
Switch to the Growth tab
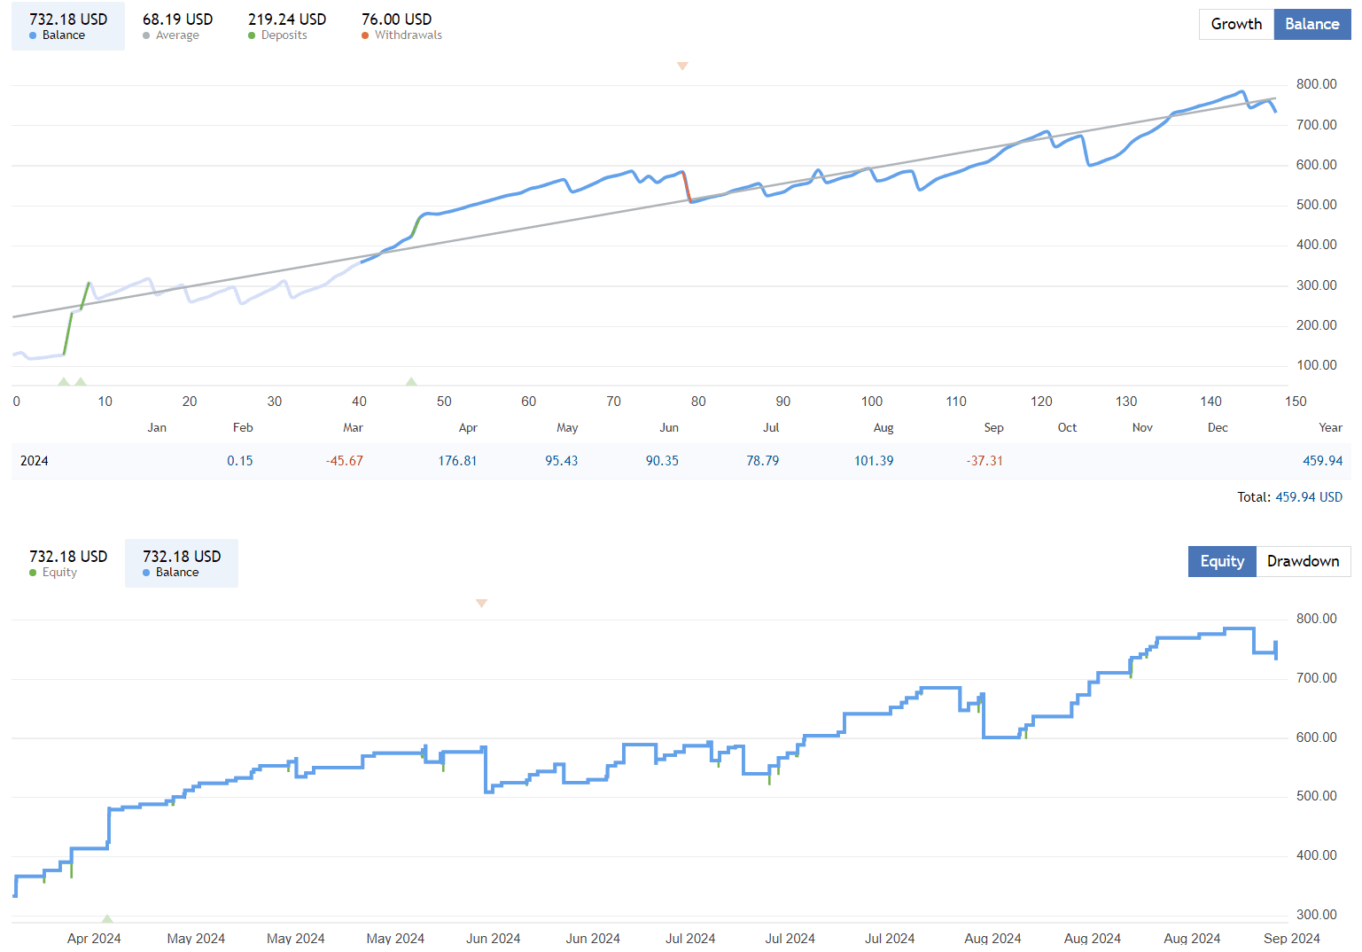tap(1236, 24)
